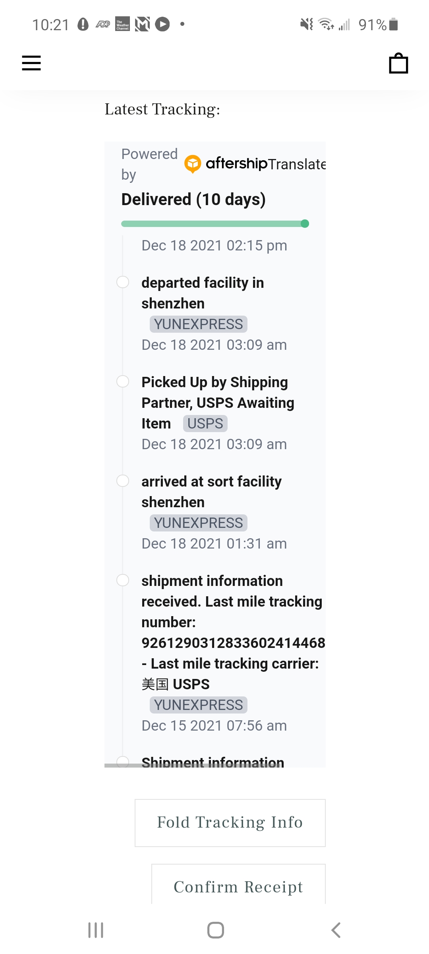Collapse tracking with Fold Tracking Info
The image size is (429, 954).
230,823
